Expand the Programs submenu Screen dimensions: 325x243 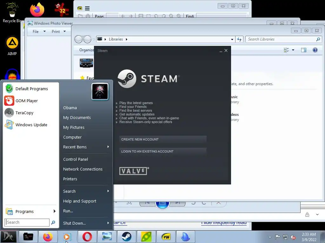(x=31, y=211)
